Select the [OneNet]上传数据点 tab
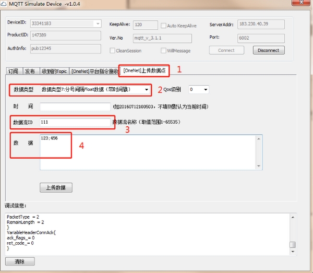 click(144, 70)
